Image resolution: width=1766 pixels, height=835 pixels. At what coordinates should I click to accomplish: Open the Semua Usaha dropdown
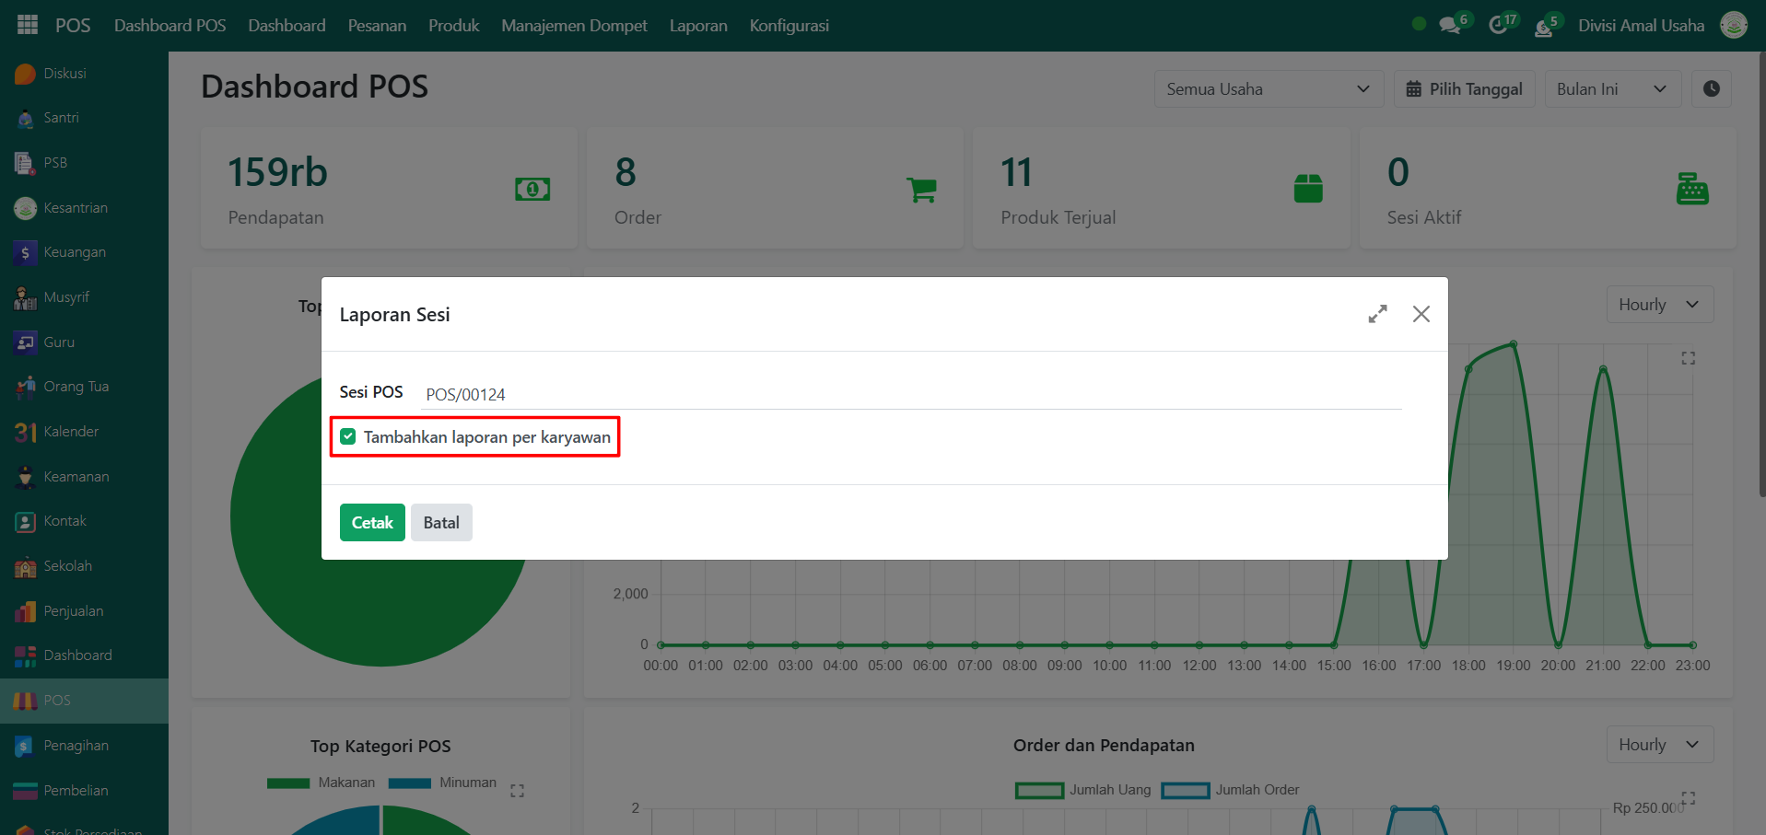coord(1268,89)
